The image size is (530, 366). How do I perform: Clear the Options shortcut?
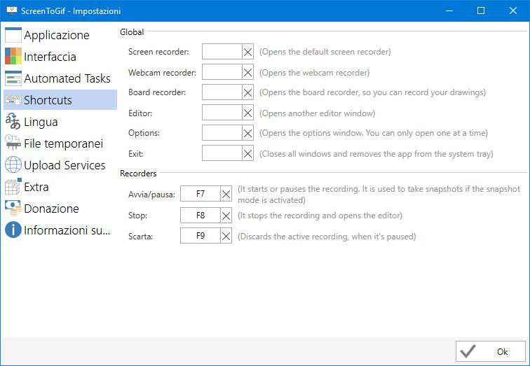point(247,133)
